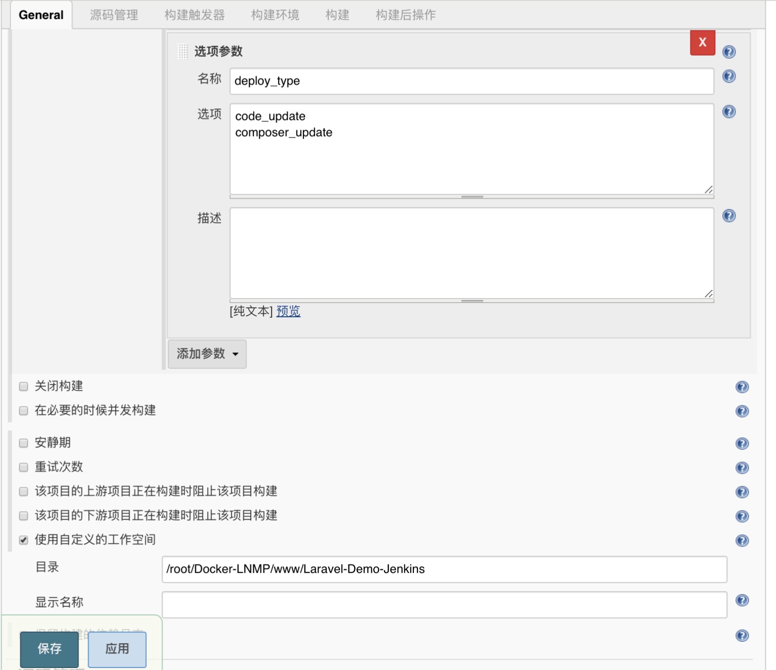The image size is (776, 670).
Task: Show help for 显示名称 field
Action: [x=742, y=601]
